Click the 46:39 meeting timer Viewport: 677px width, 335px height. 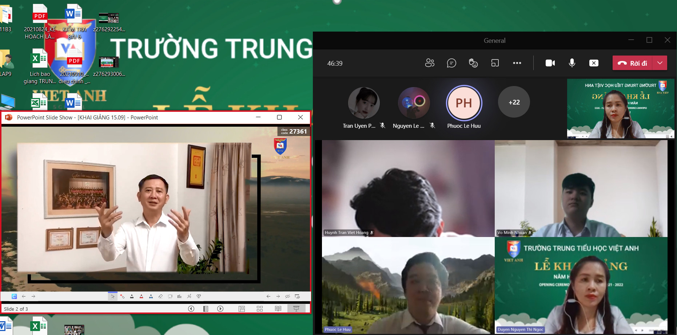click(x=335, y=63)
